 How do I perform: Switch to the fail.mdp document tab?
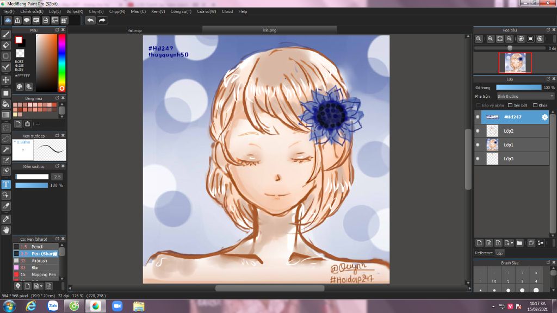click(x=135, y=30)
